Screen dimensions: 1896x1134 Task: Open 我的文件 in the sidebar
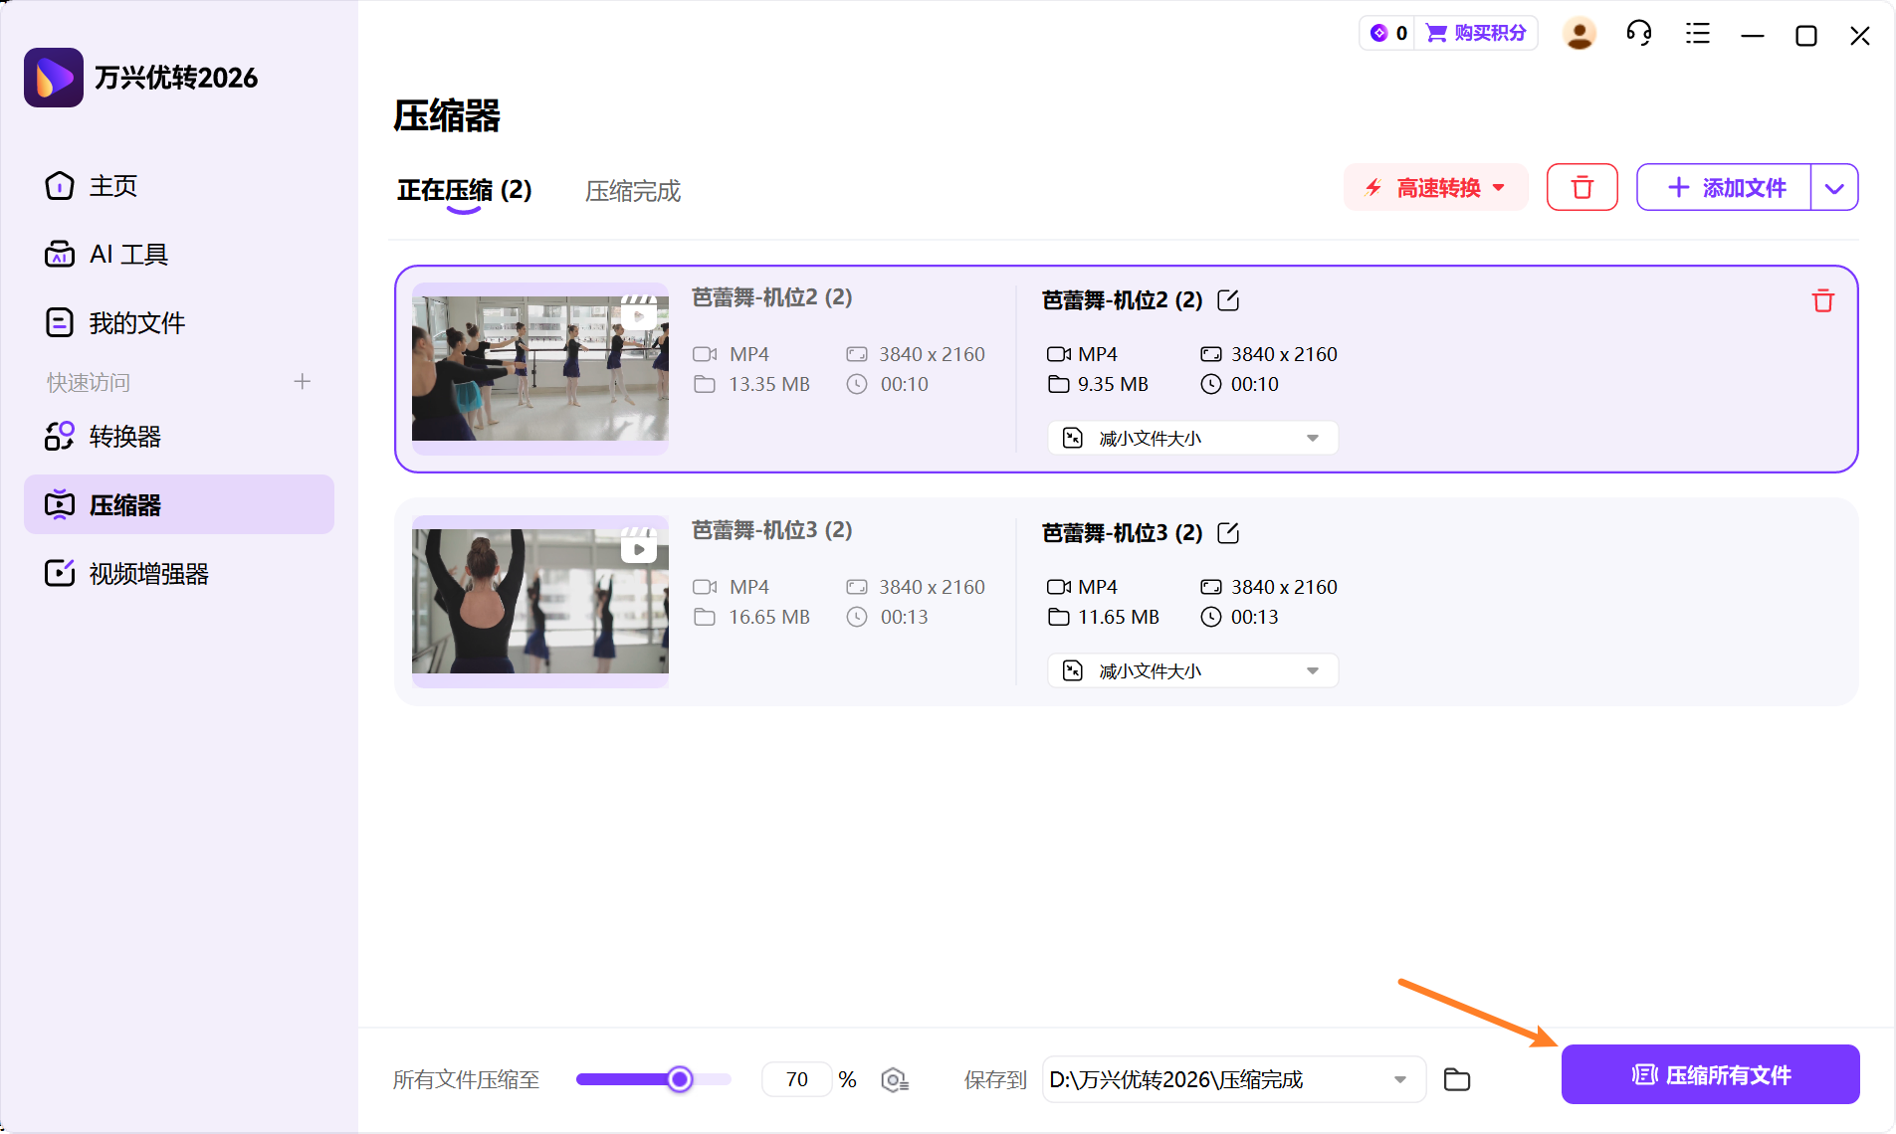(x=136, y=321)
